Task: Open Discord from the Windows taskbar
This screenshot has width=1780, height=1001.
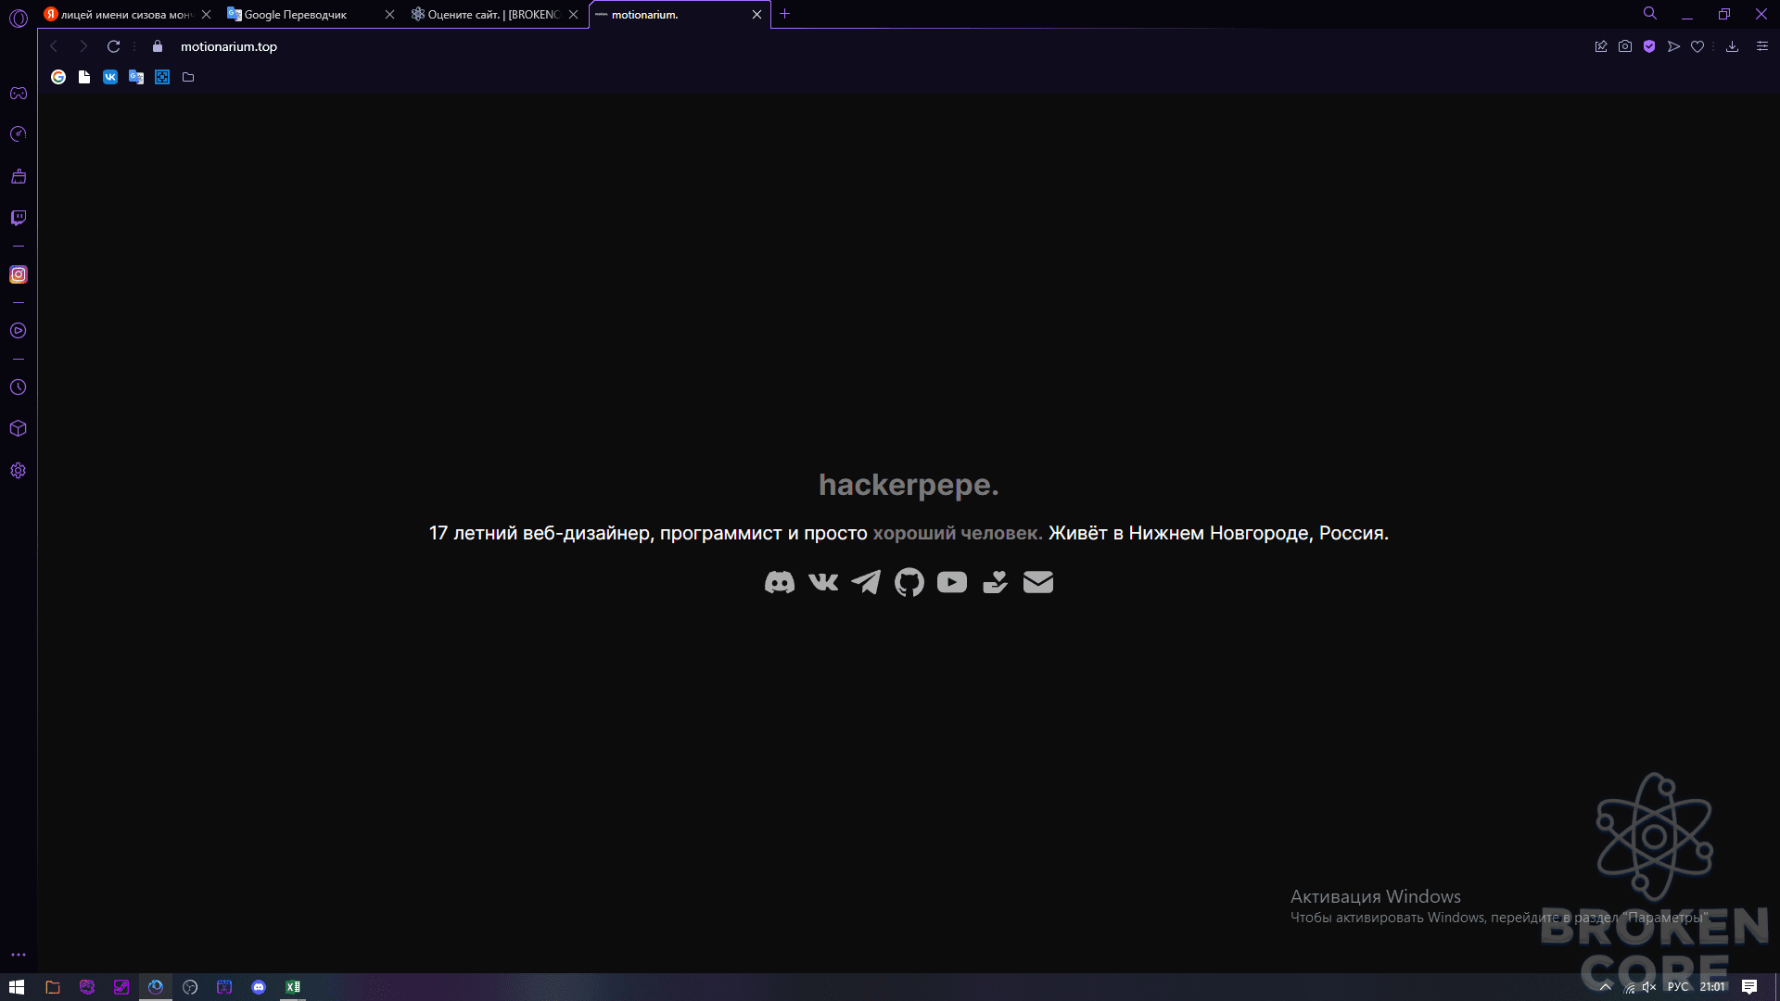Action: (x=259, y=987)
